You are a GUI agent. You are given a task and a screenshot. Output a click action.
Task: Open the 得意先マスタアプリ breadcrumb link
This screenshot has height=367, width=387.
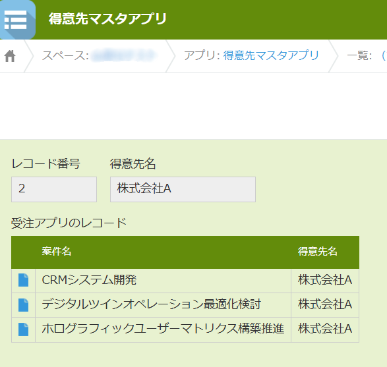click(271, 55)
